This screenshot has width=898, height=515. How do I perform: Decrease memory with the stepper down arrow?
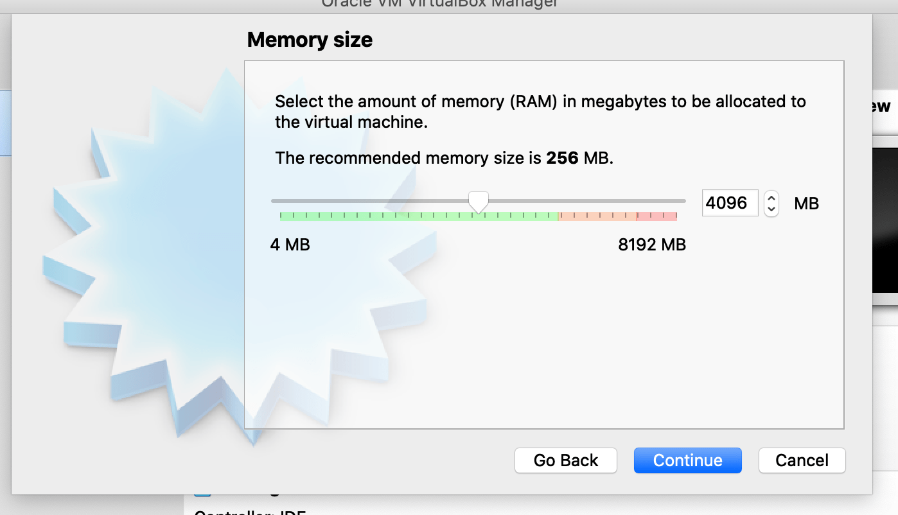770,208
